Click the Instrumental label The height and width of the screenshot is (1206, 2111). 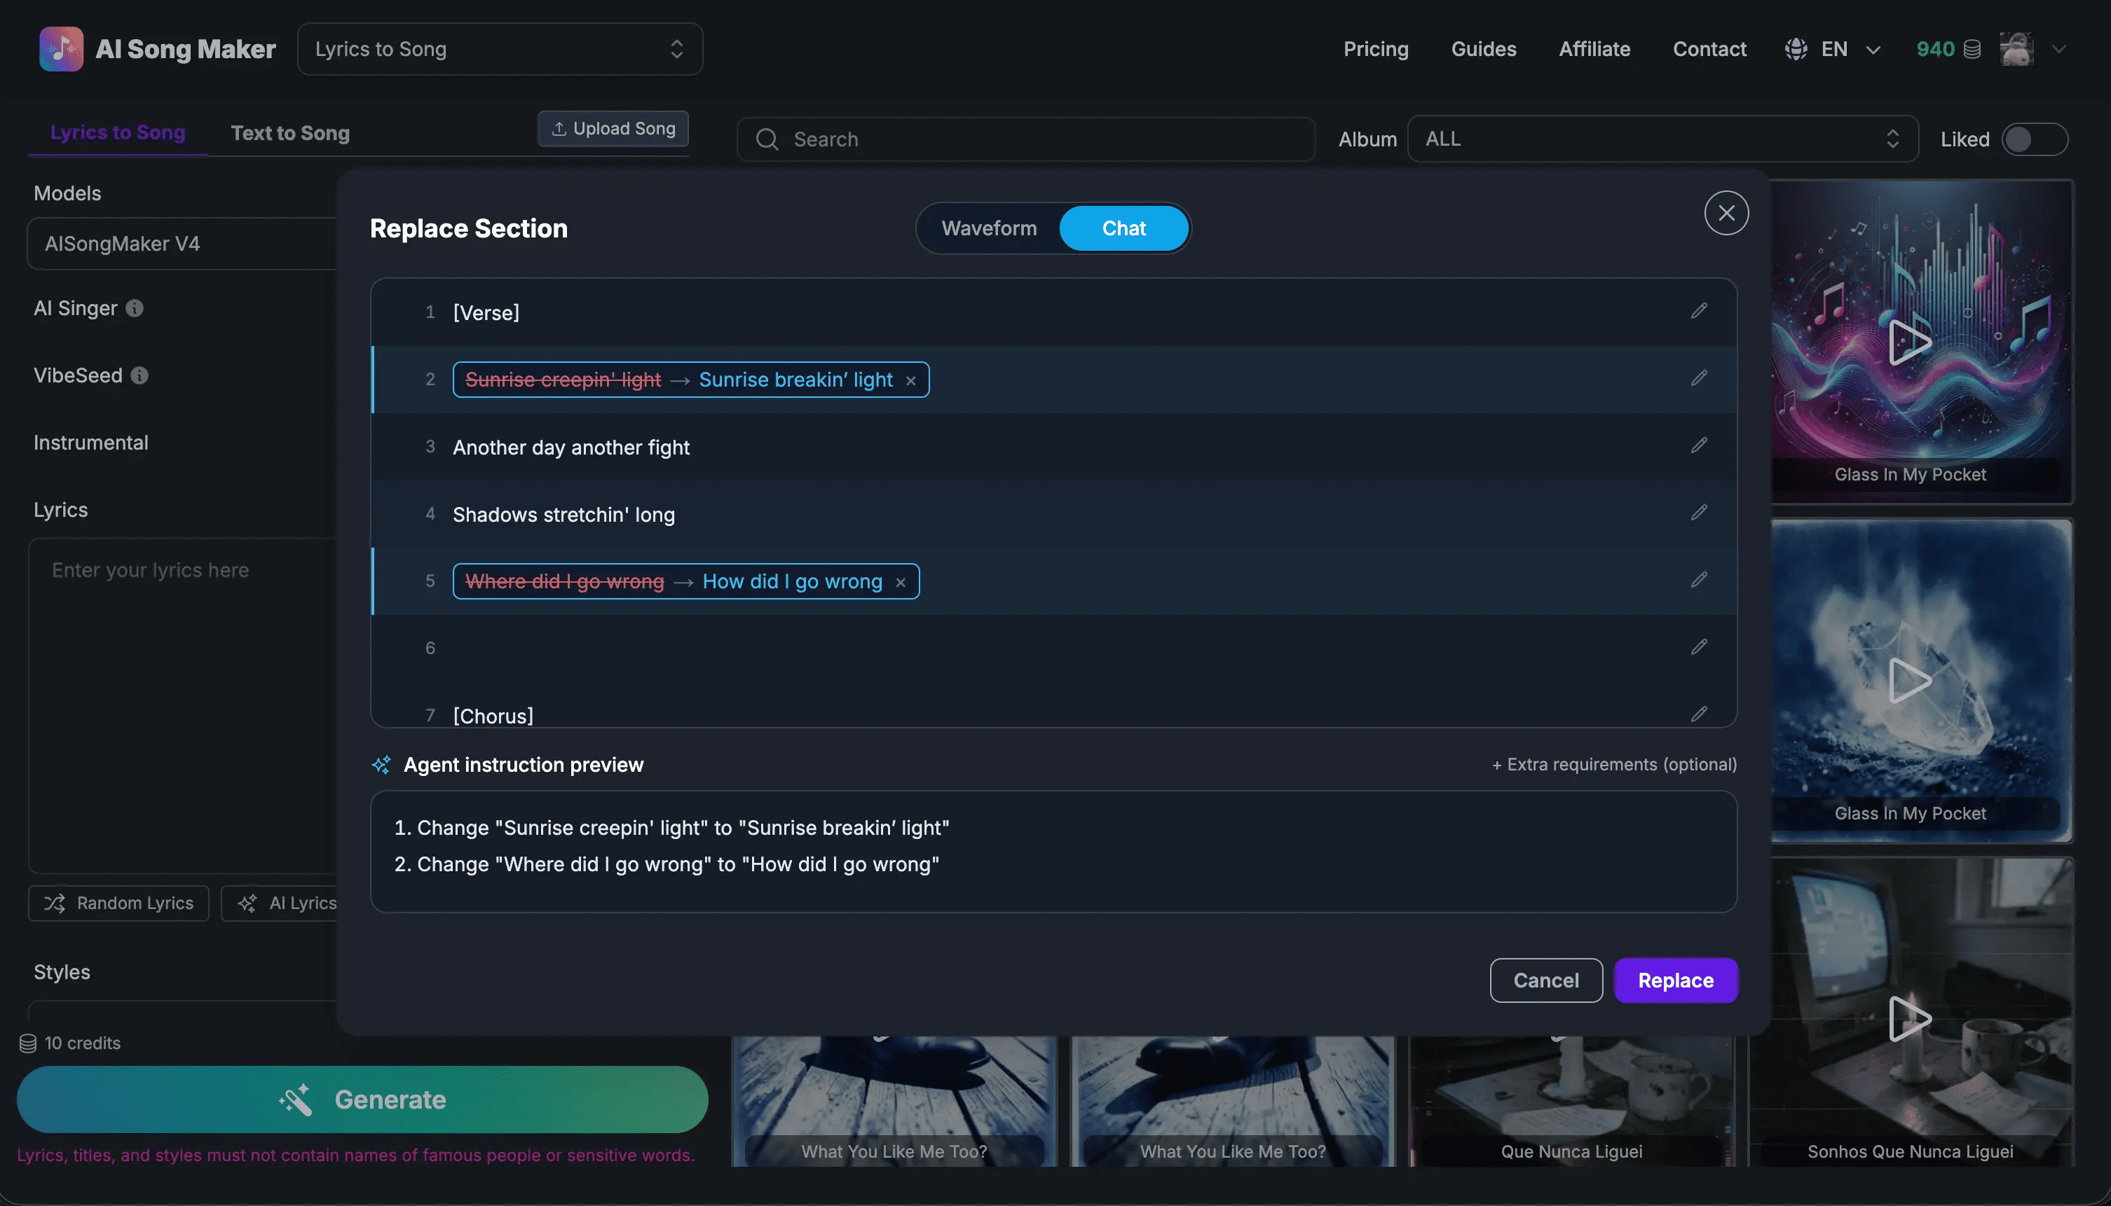pos(91,443)
